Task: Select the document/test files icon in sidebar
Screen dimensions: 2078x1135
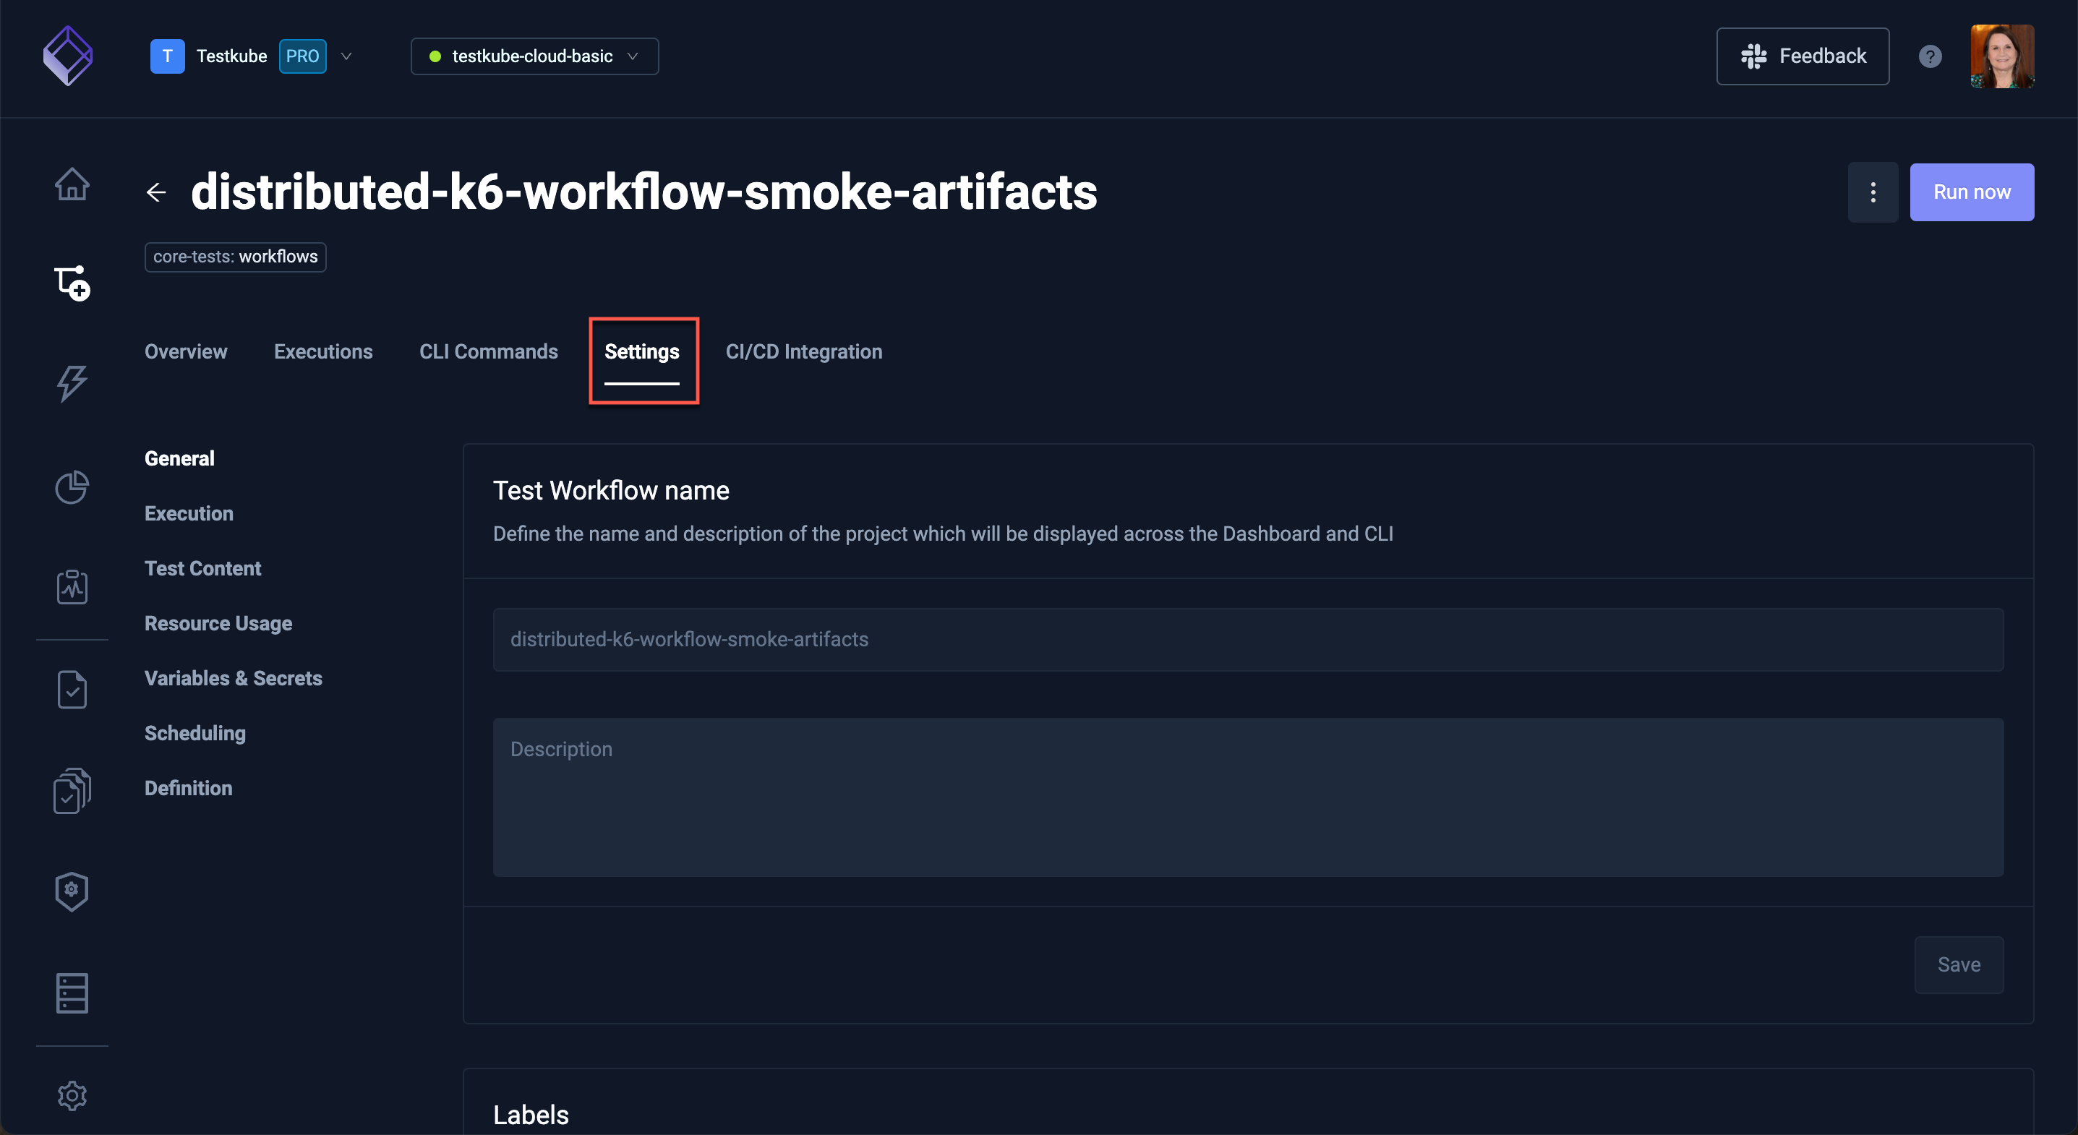Action: 72,789
